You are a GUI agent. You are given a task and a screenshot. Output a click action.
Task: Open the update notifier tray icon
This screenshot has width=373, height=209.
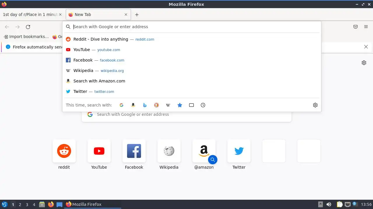coord(355,204)
